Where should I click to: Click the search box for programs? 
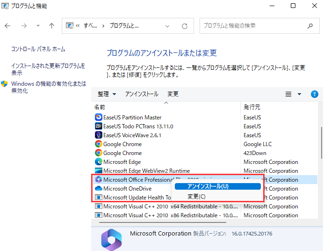(x=259, y=26)
